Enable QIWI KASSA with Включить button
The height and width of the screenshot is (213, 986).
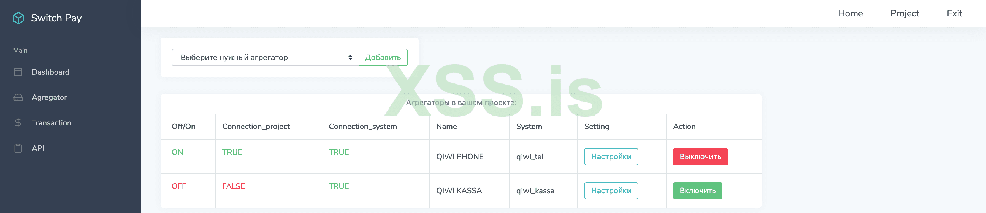click(697, 191)
